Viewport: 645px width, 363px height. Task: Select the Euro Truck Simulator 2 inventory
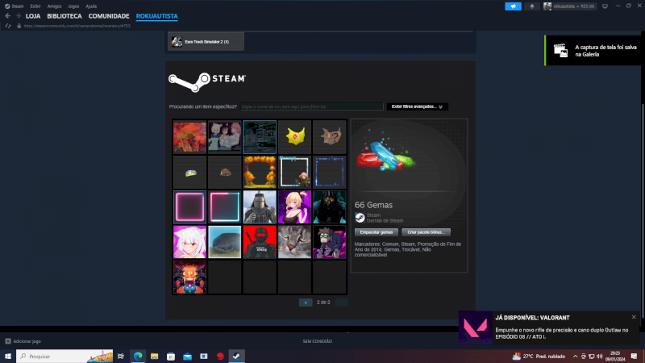click(x=206, y=42)
